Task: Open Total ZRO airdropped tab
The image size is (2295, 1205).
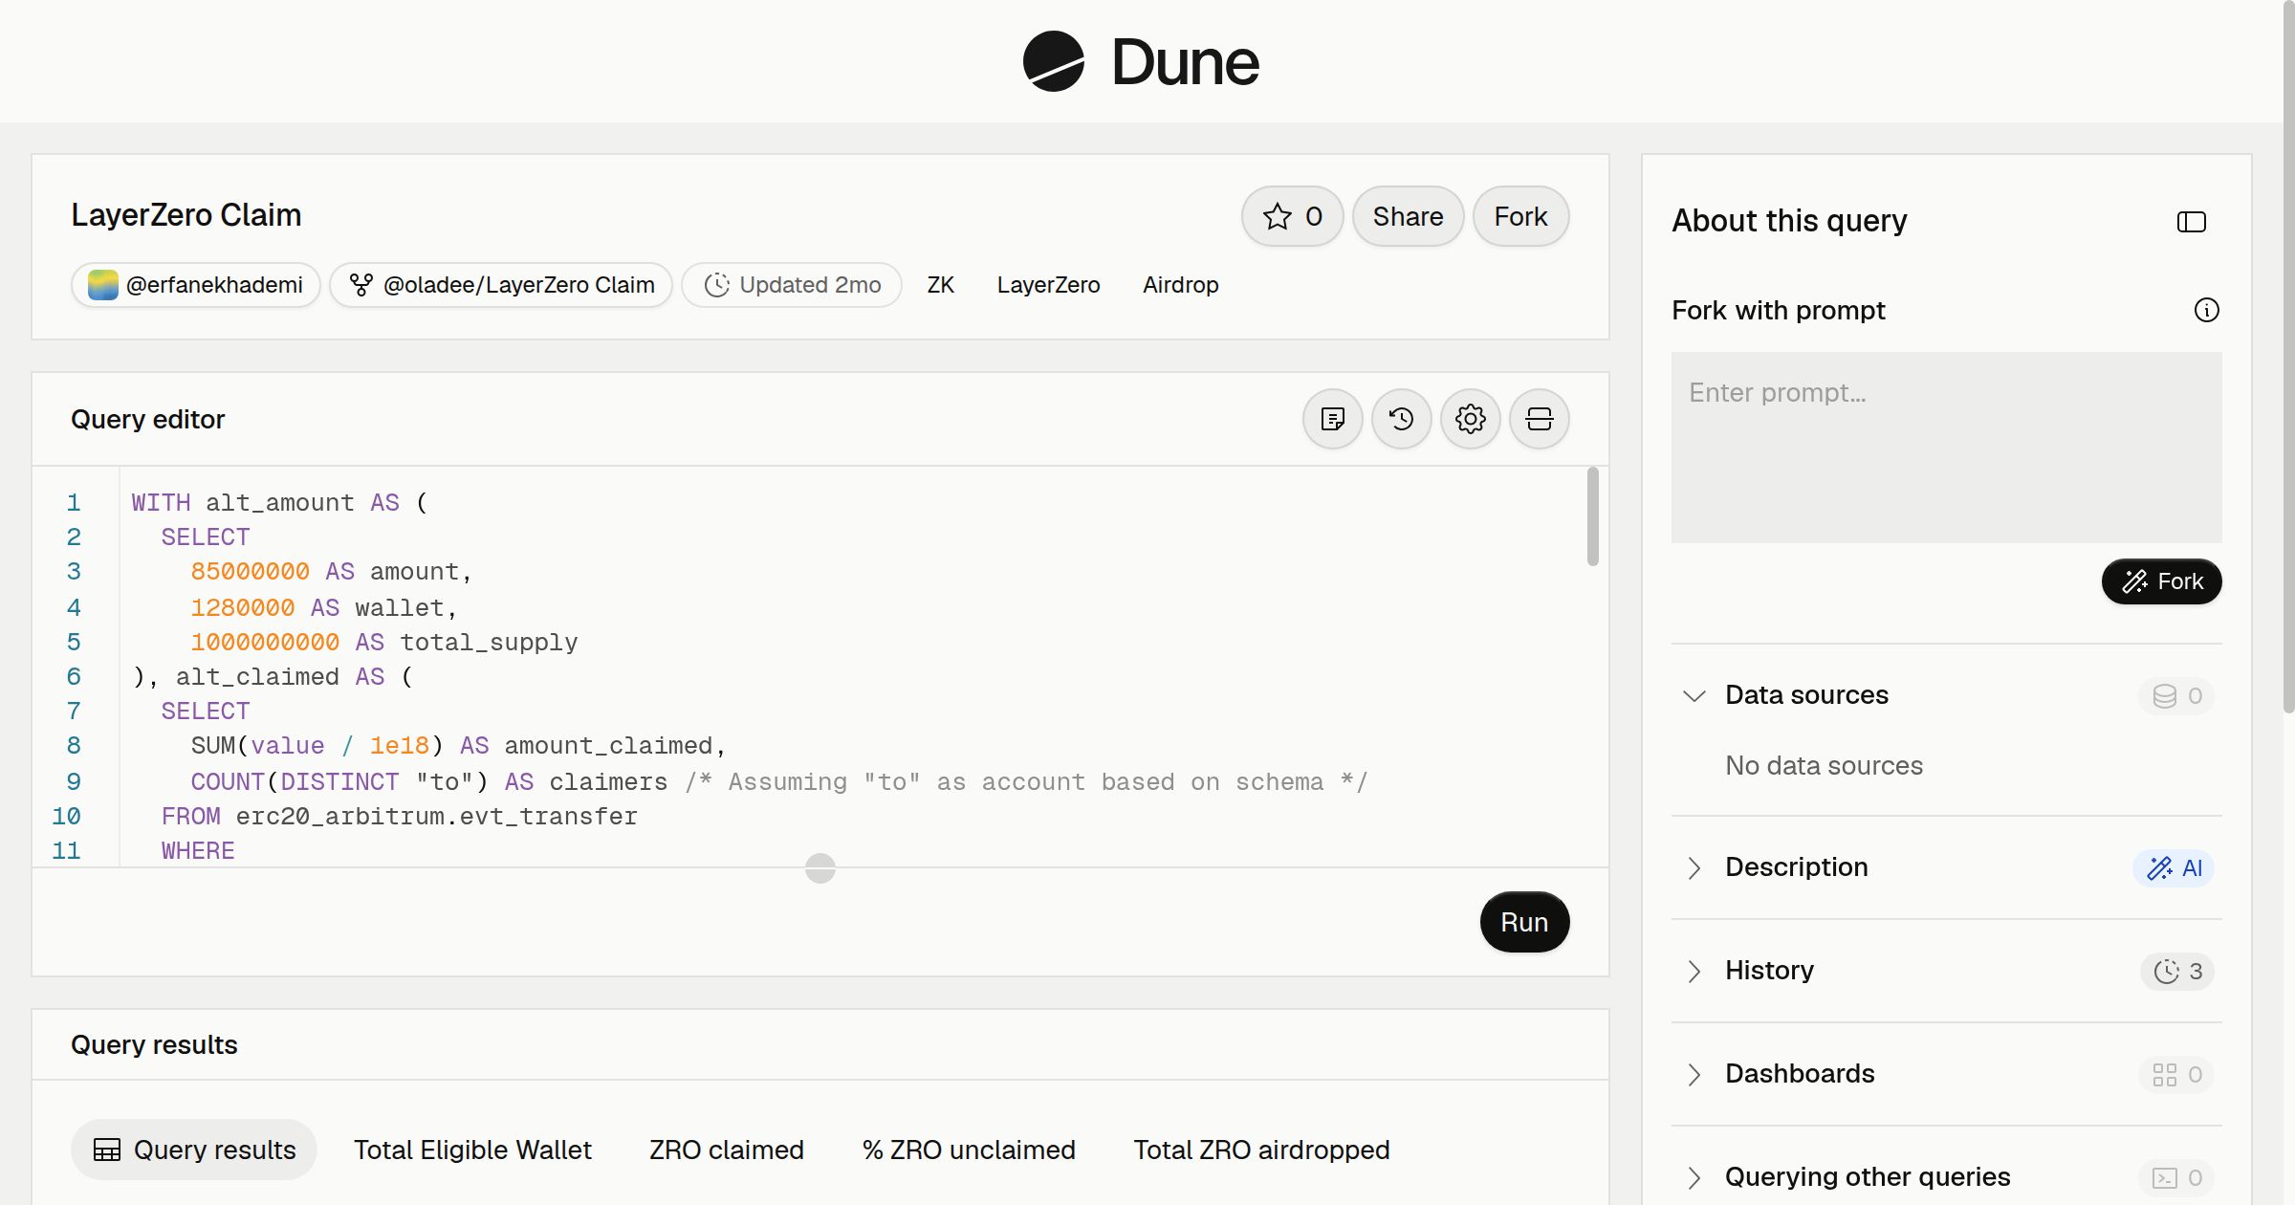Action: tap(1261, 1150)
